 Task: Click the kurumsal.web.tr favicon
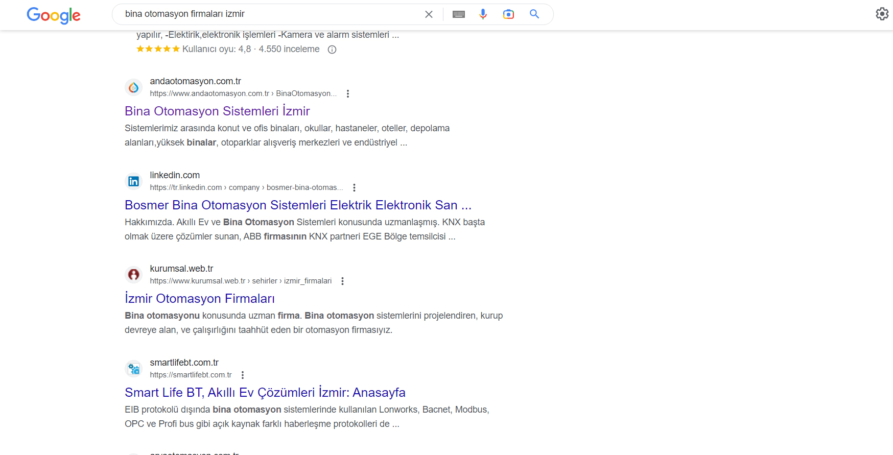point(134,275)
